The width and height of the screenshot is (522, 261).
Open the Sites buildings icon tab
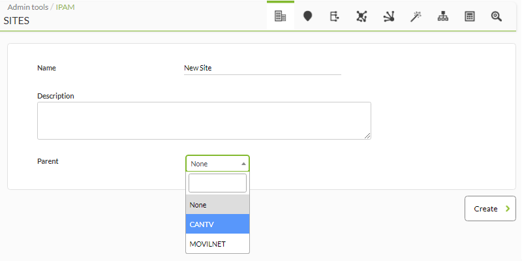(x=281, y=16)
